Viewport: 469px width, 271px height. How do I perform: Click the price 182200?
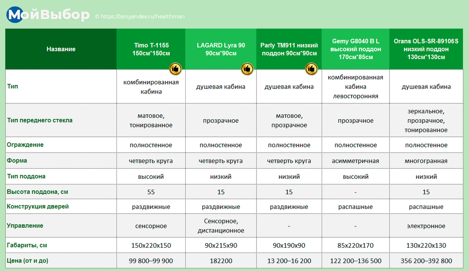point(221,260)
